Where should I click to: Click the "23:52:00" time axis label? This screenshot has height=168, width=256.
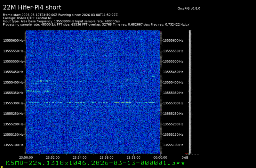[x=53, y=158]
